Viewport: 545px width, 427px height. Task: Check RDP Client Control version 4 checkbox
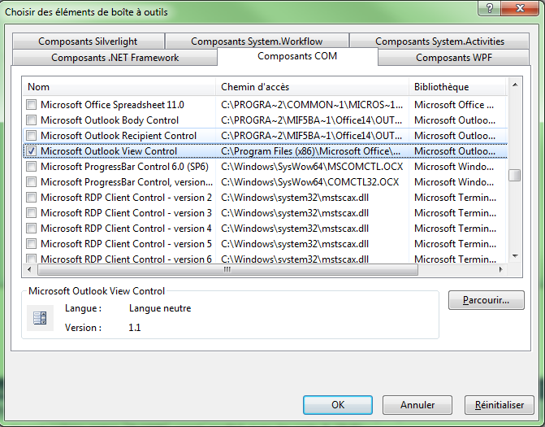(32, 229)
